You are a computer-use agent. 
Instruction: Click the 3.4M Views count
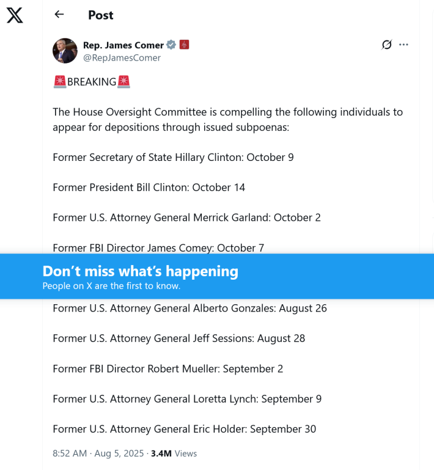174,453
